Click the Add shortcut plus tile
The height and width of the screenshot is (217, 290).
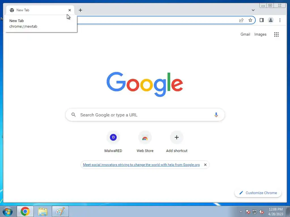[x=177, y=142]
